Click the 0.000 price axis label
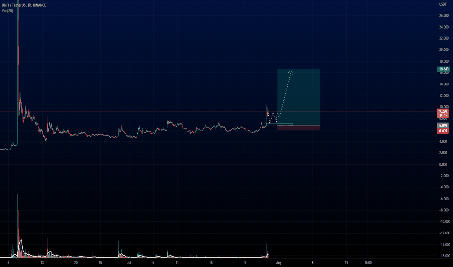 [444, 164]
